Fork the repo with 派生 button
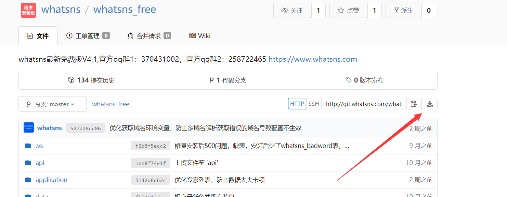 point(404,11)
